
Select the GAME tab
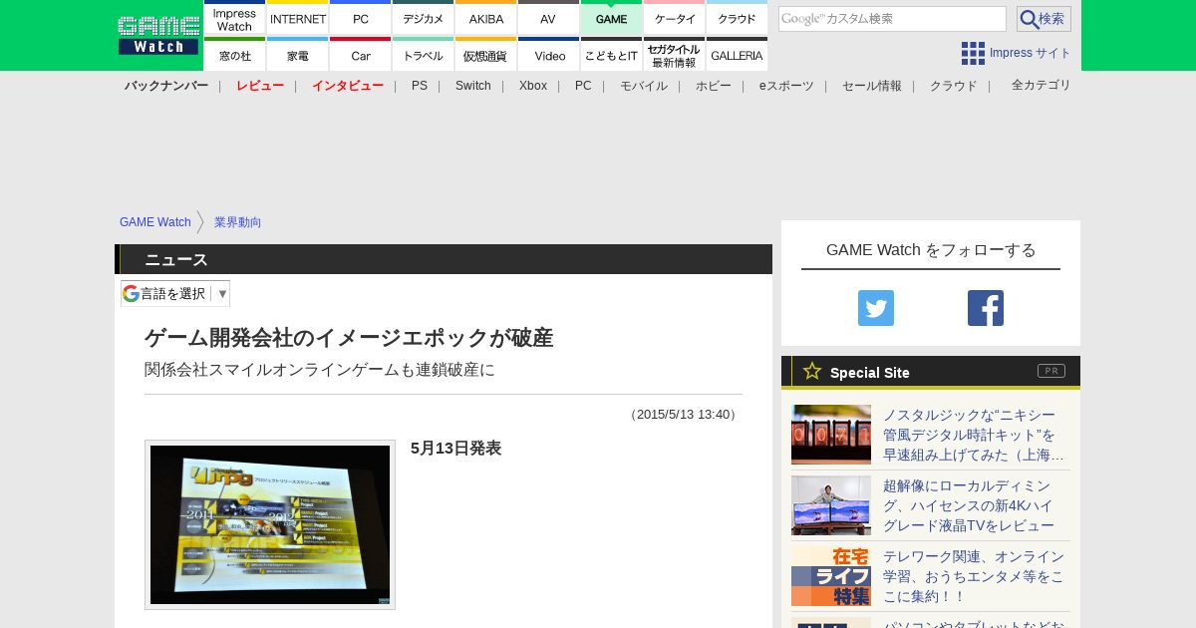point(612,19)
